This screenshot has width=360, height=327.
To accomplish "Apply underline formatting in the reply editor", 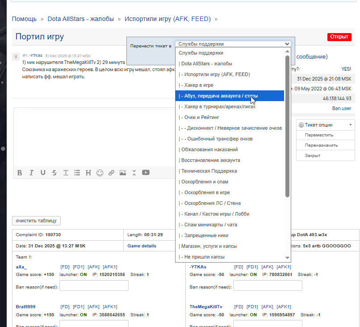I will point(43,173).
